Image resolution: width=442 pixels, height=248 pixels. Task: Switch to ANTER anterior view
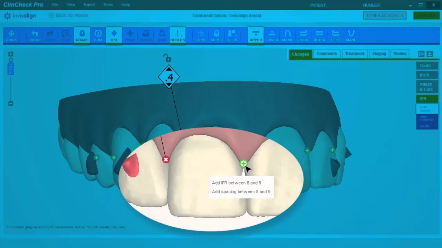tap(319, 35)
